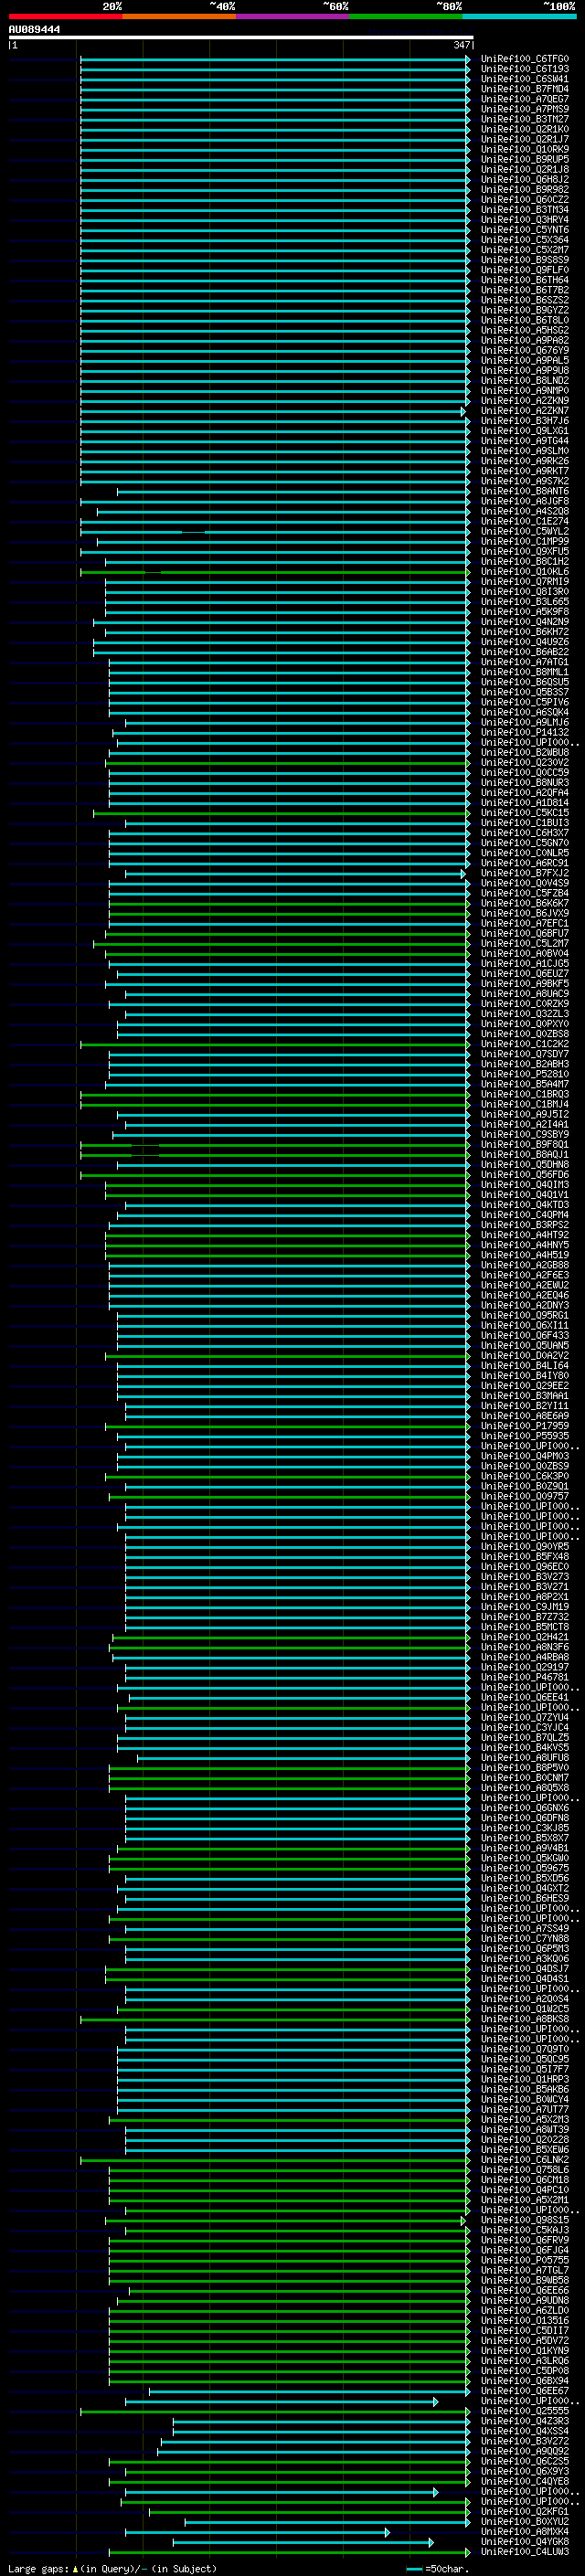Click the white query sequence bar

click(240, 37)
